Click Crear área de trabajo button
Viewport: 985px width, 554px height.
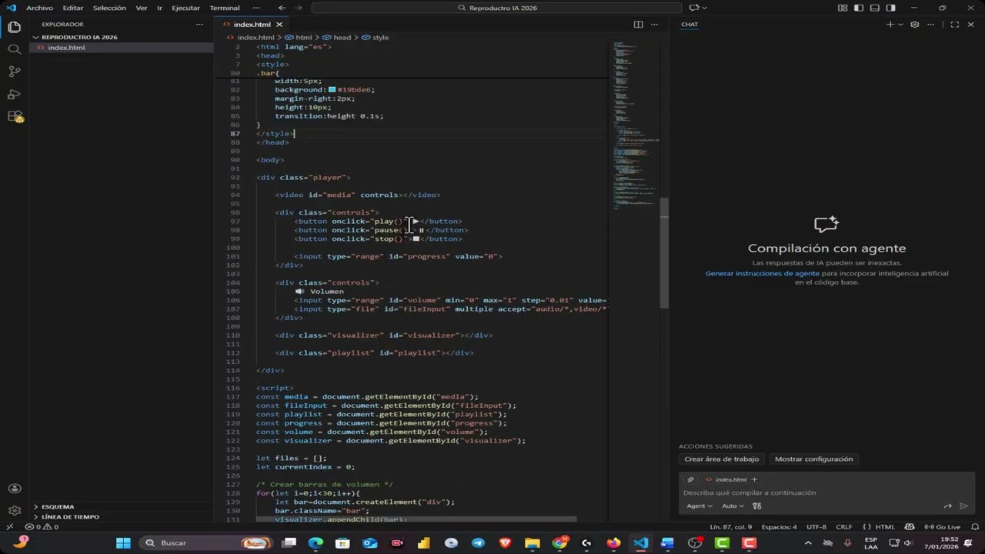click(722, 459)
